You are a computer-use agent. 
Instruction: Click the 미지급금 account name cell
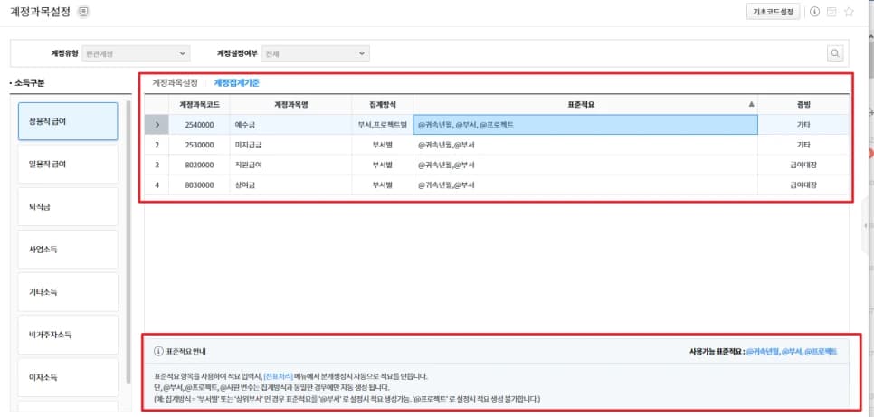(290, 145)
